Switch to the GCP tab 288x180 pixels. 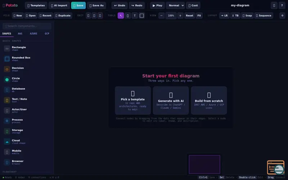47,33
